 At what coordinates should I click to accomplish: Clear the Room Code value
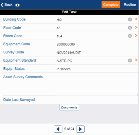point(130,36)
